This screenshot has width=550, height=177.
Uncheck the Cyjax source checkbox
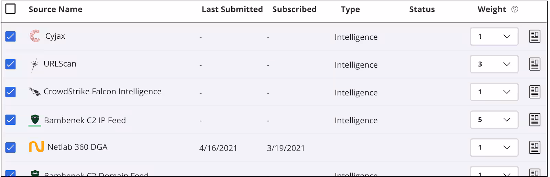(11, 36)
